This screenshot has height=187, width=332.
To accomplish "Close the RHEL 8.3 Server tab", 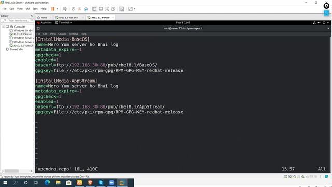I will click(113, 17).
